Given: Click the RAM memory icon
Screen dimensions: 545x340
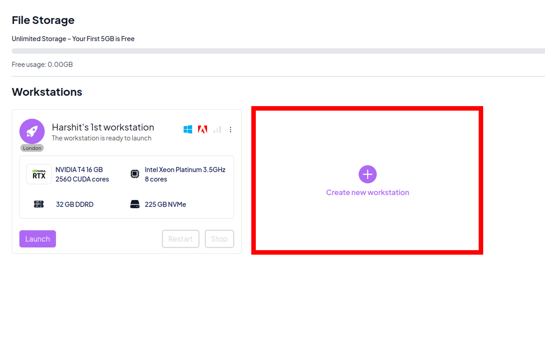Looking at the screenshot, I should point(39,204).
